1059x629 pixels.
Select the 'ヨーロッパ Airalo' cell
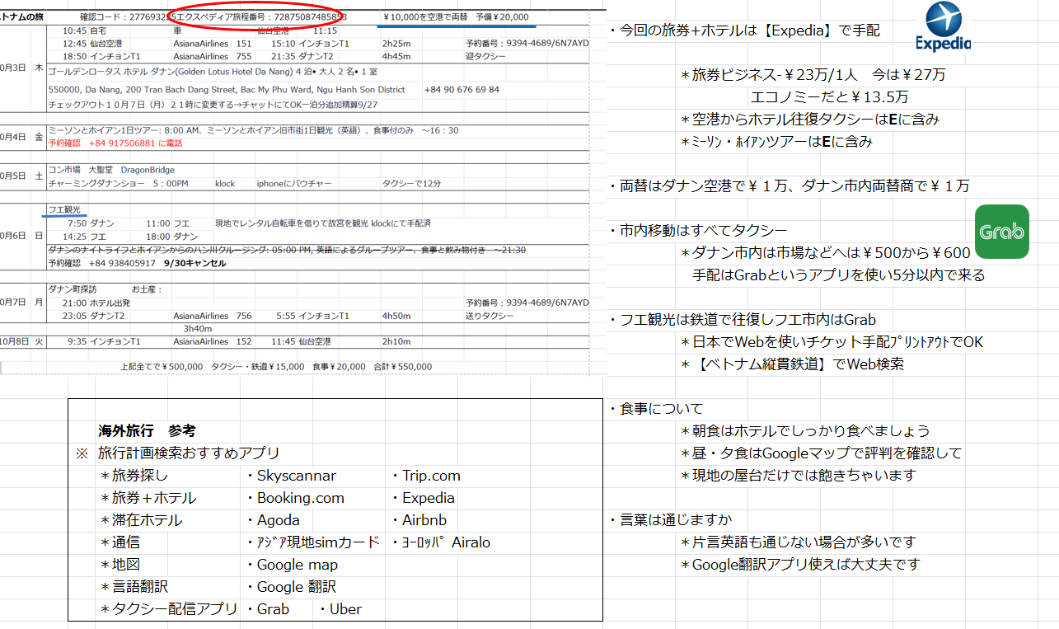pyautogui.click(x=441, y=542)
